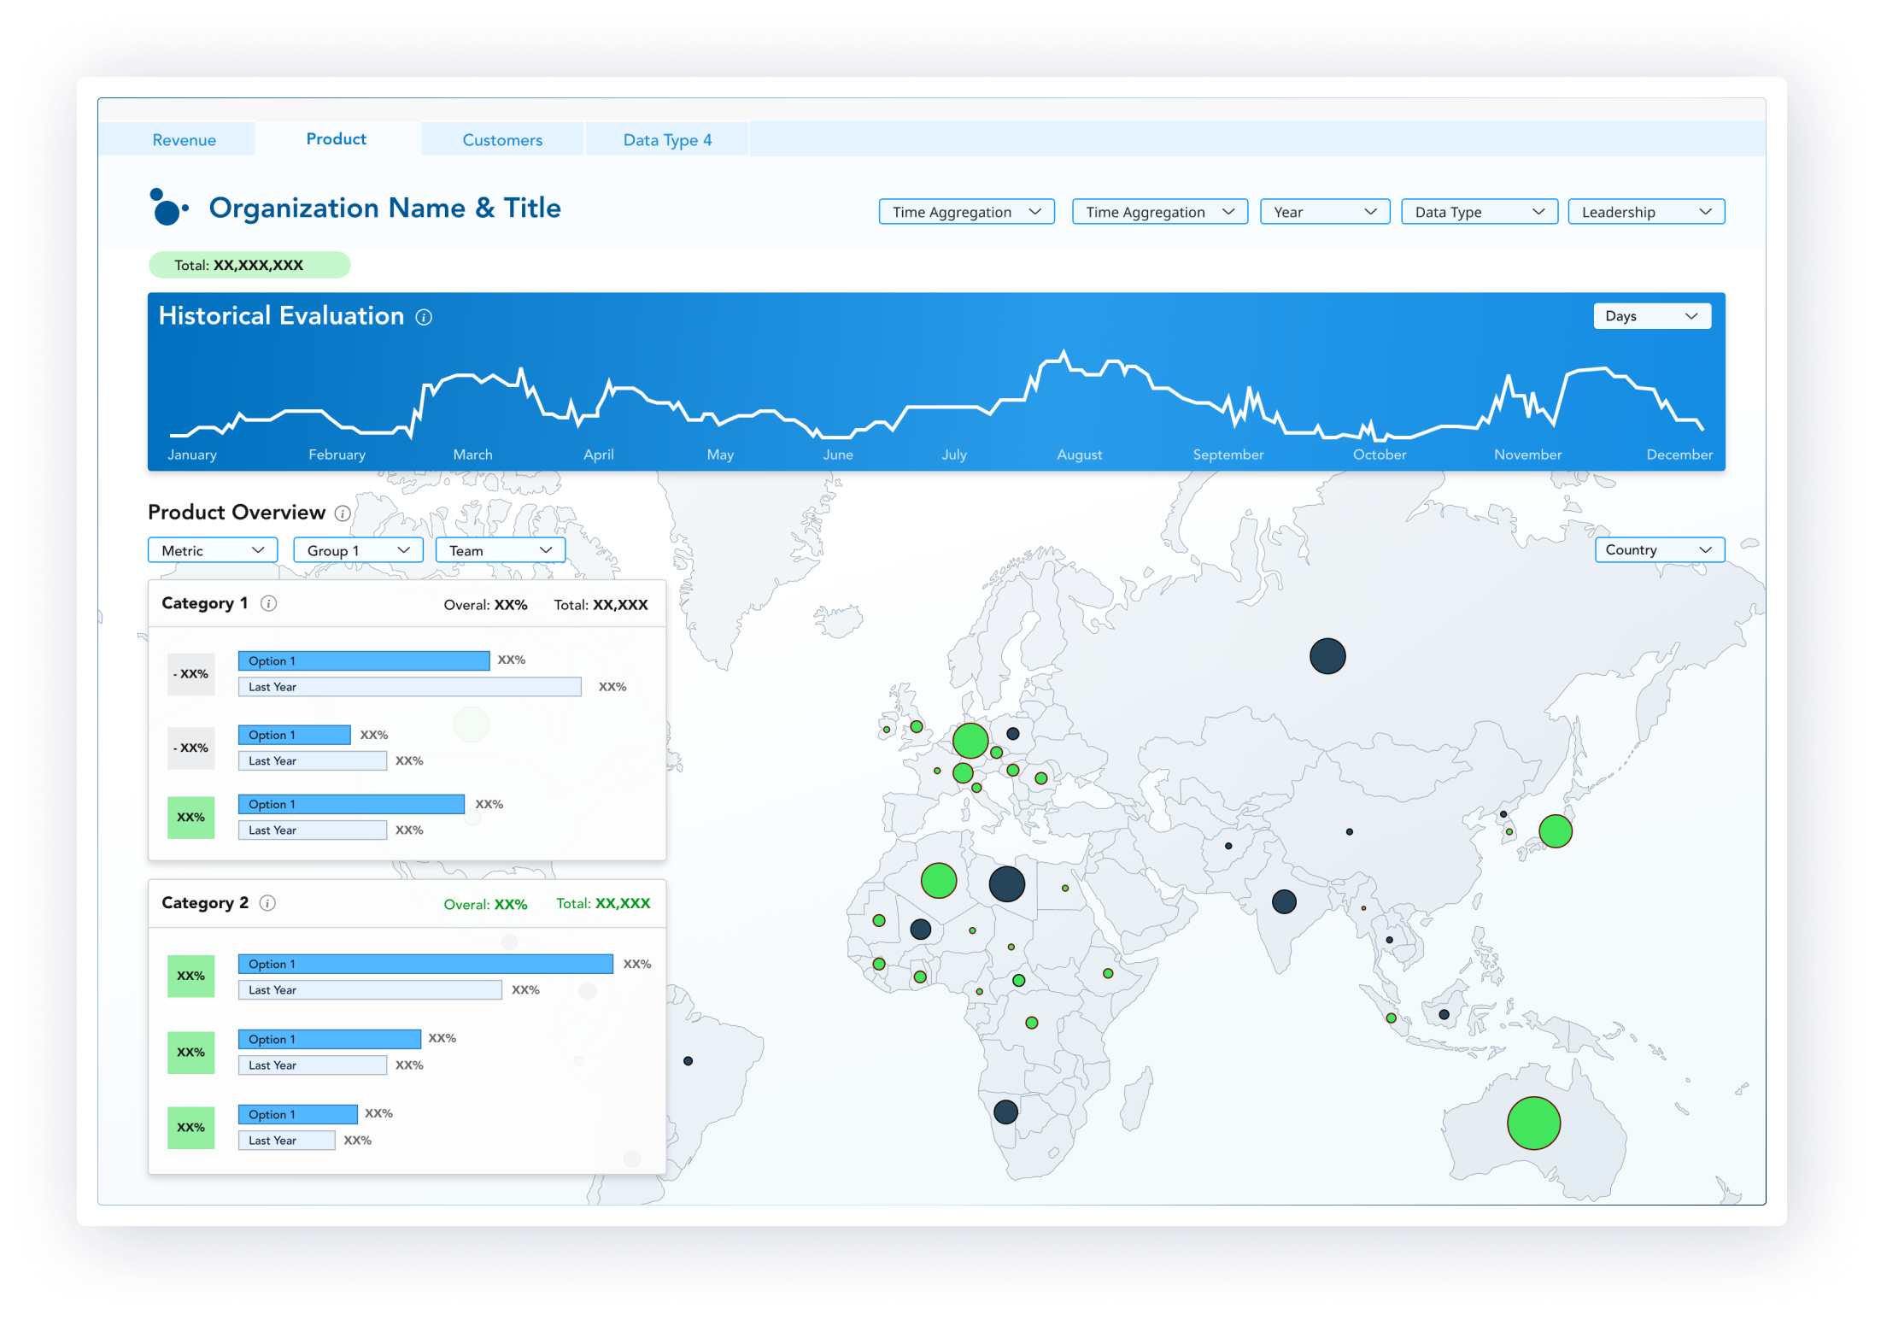Click the Historical Evaluation title
This screenshot has width=1881, height=1320.
coord(281,316)
